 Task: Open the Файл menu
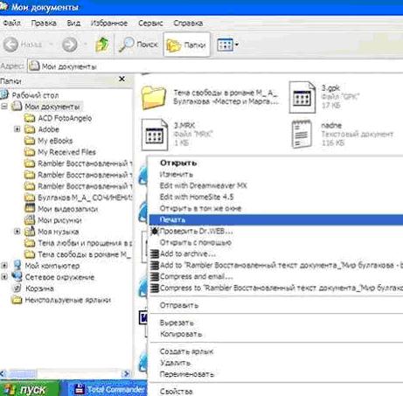(x=11, y=23)
